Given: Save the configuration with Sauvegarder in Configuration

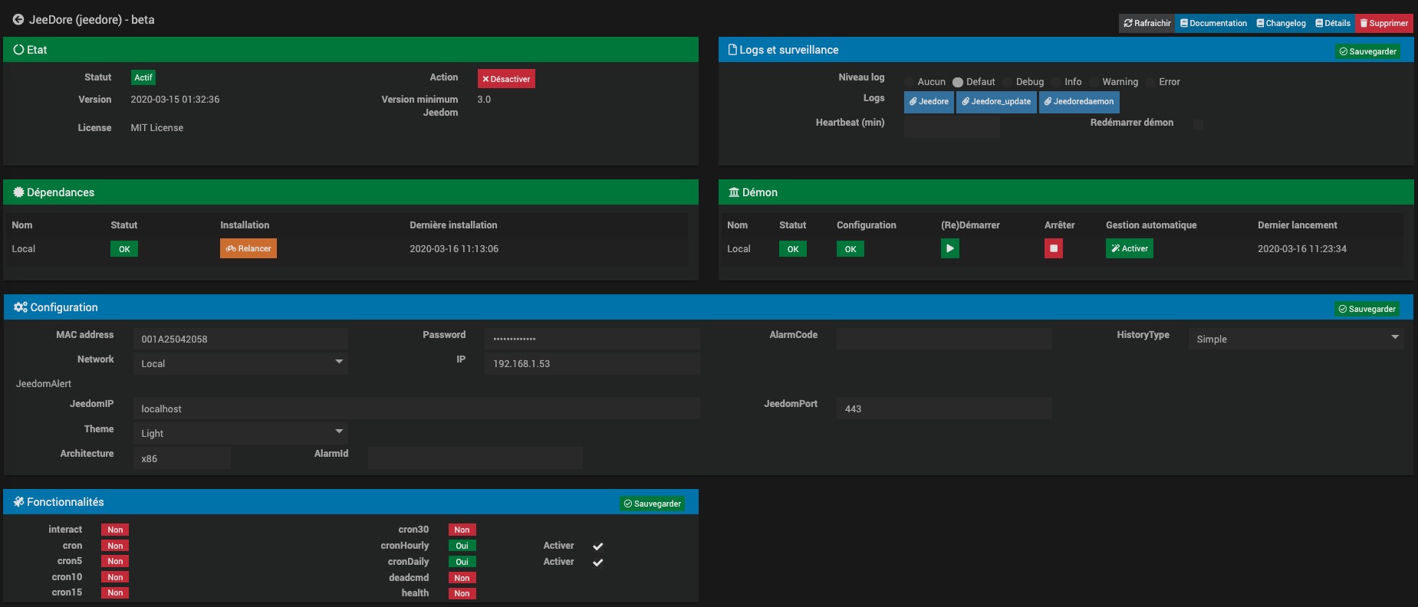Looking at the screenshot, I should [1367, 310].
